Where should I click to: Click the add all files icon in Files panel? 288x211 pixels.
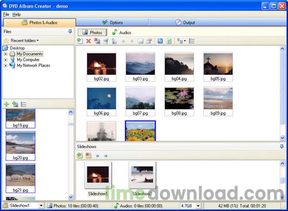15,104
